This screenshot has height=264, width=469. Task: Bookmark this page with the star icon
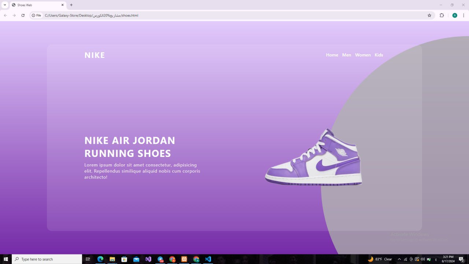(x=429, y=15)
